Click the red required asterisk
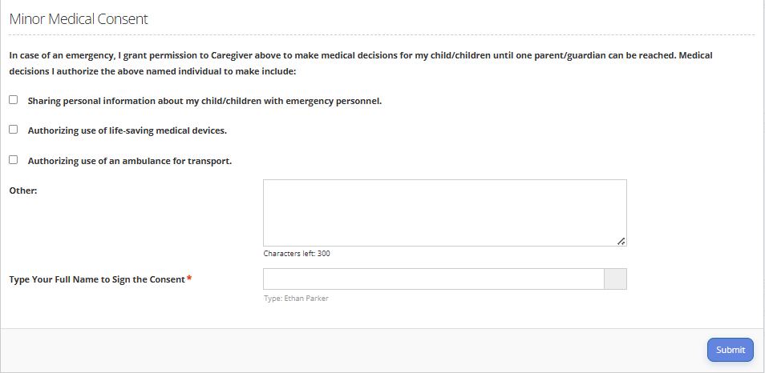The width and height of the screenshot is (765, 373). coord(189,279)
